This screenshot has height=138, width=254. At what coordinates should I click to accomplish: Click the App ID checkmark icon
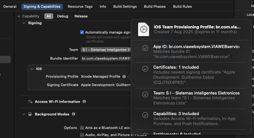[145, 48]
